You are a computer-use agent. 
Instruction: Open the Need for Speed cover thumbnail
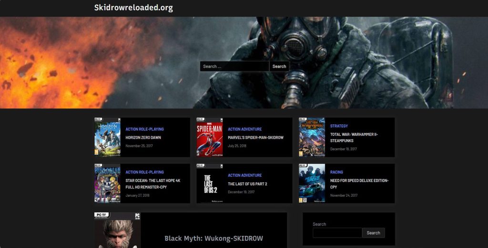[x=312, y=183]
